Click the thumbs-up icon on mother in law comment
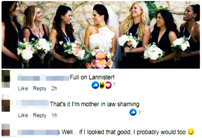The width and height of the screenshot is (202, 138). point(133,112)
